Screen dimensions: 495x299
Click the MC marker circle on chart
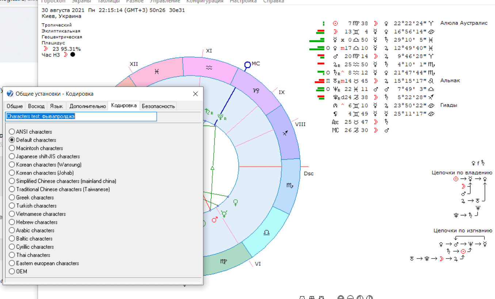pos(248,65)
